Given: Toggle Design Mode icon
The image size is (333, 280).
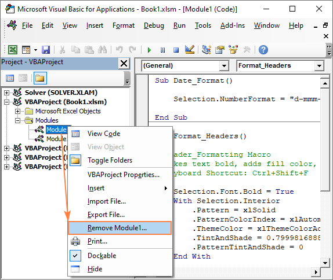Looking at the screenshot, I should coord(190,50).
